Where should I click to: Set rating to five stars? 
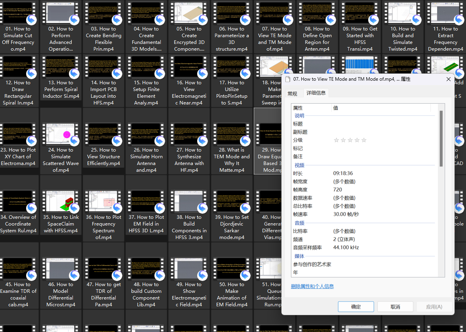tap(364, 140)
